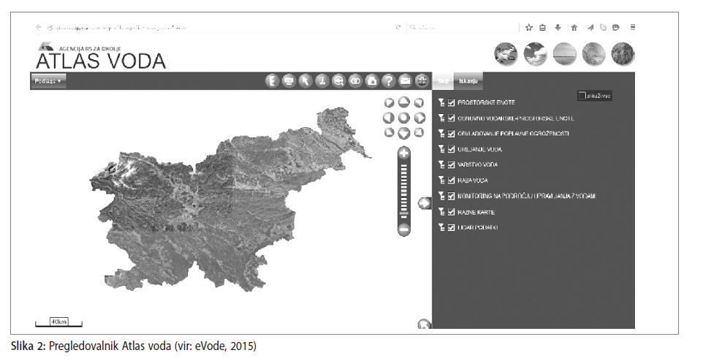Pan the map west with left arrow
The height and width of the screenshot is (361, 703).
click(389, 118)
